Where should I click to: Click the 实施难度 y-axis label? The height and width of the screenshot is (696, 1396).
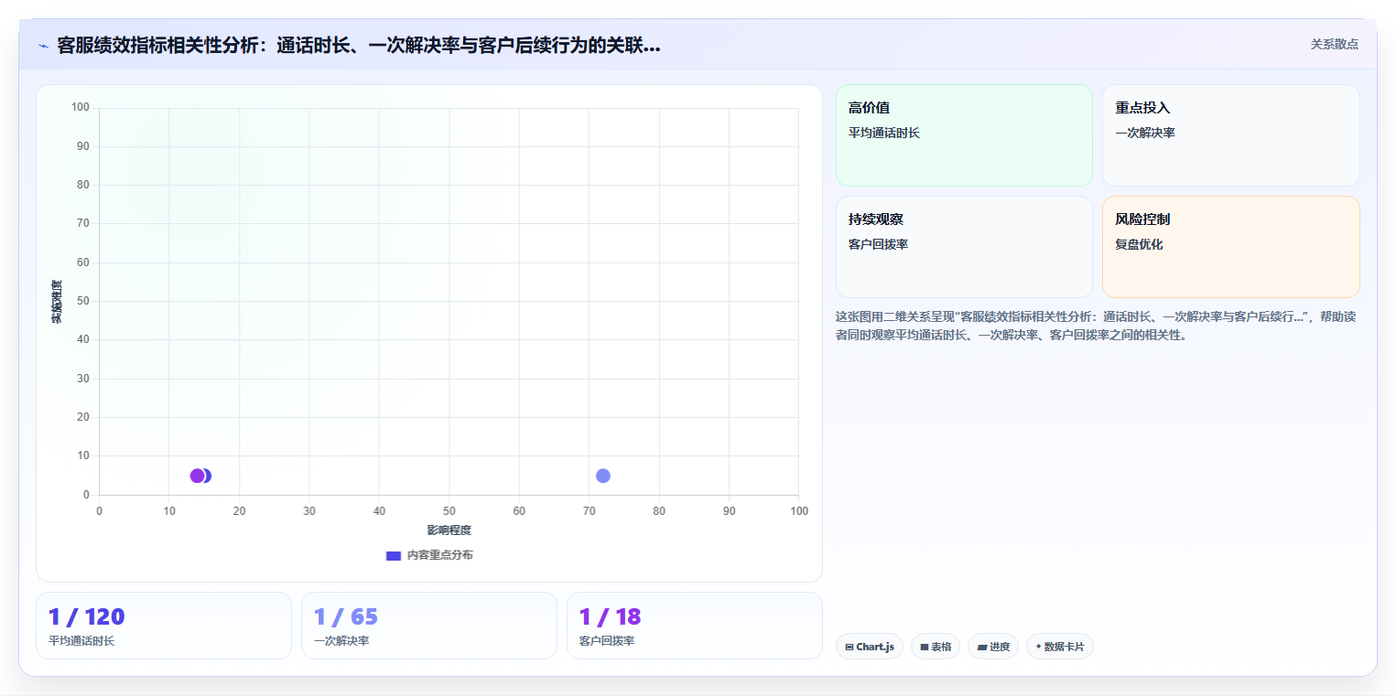pyautogui.click(x=57, y=301)
